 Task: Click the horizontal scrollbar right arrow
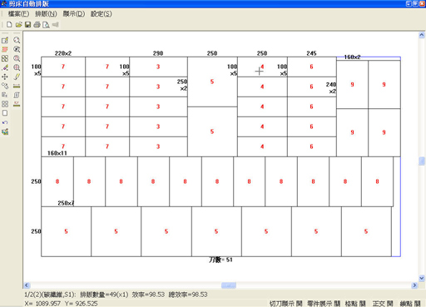click(414, 285)
